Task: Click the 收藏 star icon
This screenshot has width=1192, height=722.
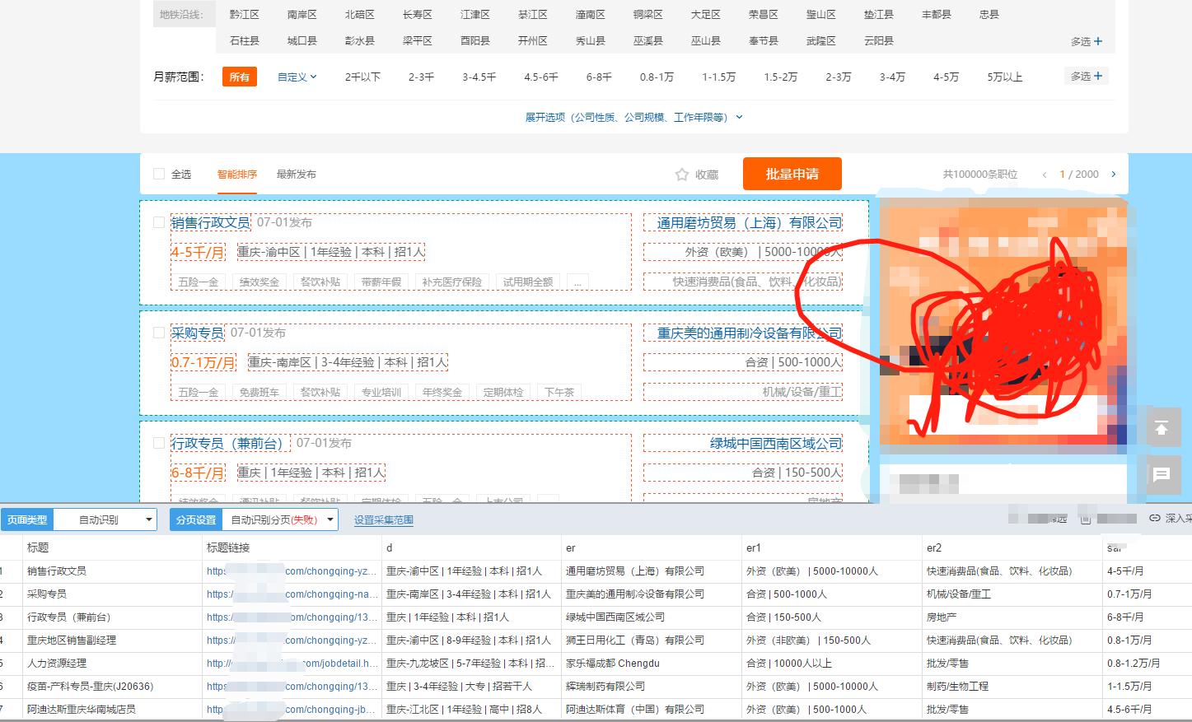Action: (681, 174)
